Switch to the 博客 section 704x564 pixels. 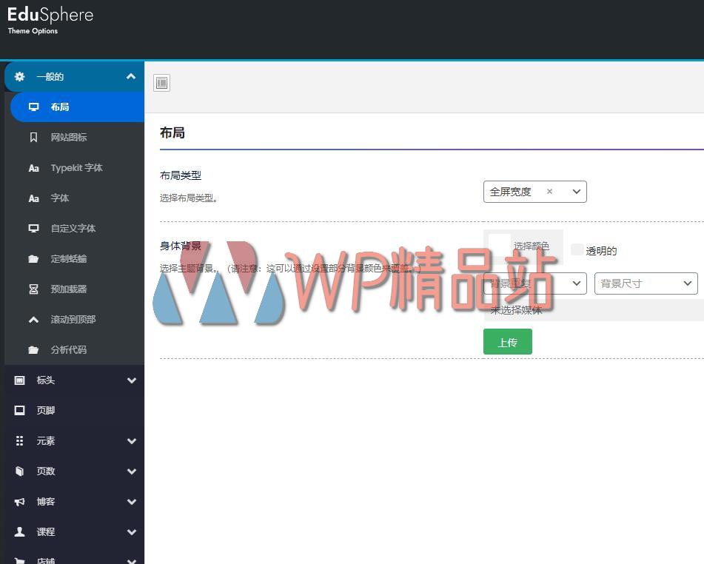coord(46,501)
